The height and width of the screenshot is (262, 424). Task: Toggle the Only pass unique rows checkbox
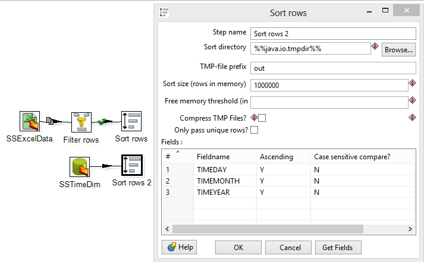pos(254,130)
